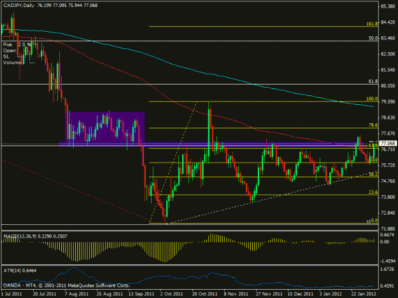Select the ATR(14) 0.6464 indicator label

coord(20,271)
